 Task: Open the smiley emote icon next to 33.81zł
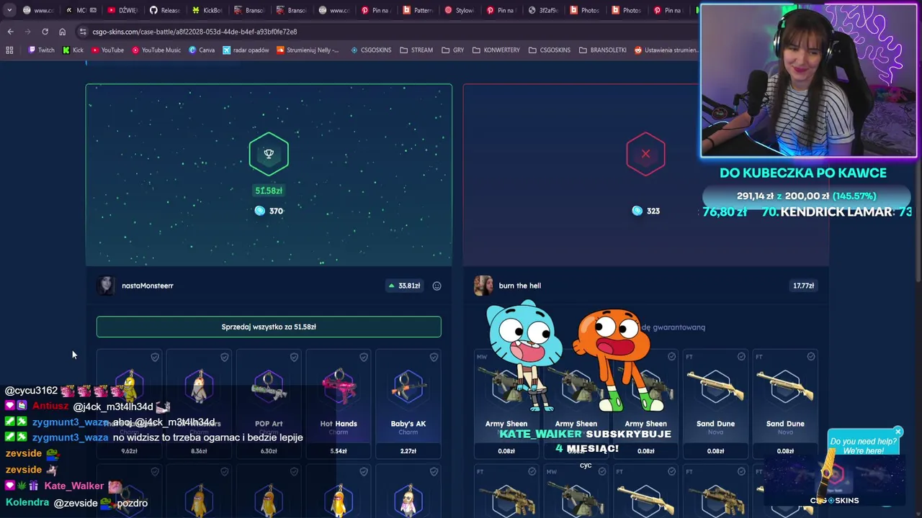click(x=437, y=286)
